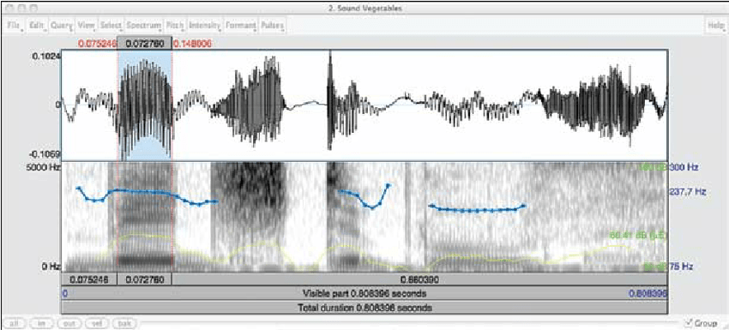Click the window title Sound Vegetables
This screenshot has height=330, width=729.
(365, 8)
